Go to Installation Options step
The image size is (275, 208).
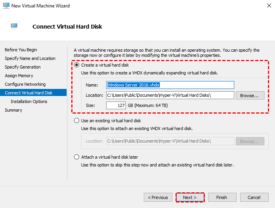coord(29,101)
